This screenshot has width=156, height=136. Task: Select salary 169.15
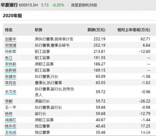(x=100, y=70)
